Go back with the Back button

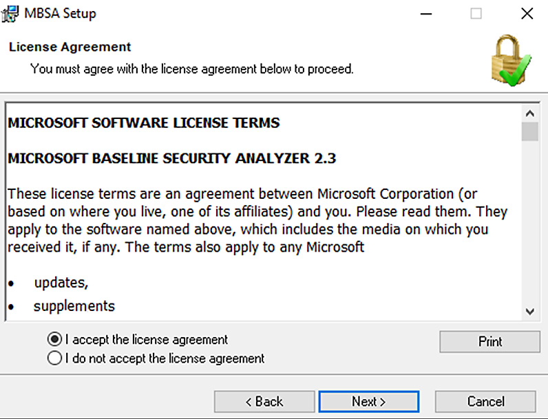click(264, 402)
